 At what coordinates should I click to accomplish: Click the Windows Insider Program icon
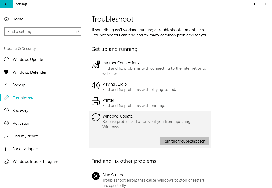[6, 162]
